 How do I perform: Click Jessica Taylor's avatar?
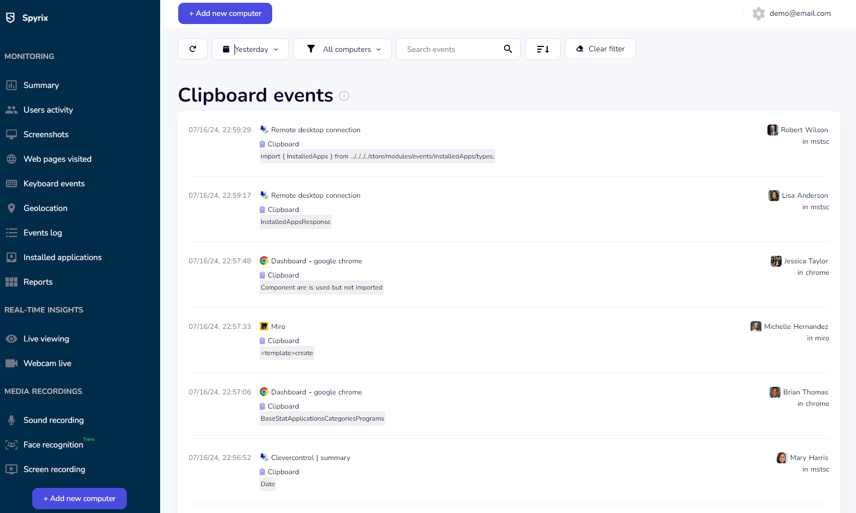[x=776, y=261]
